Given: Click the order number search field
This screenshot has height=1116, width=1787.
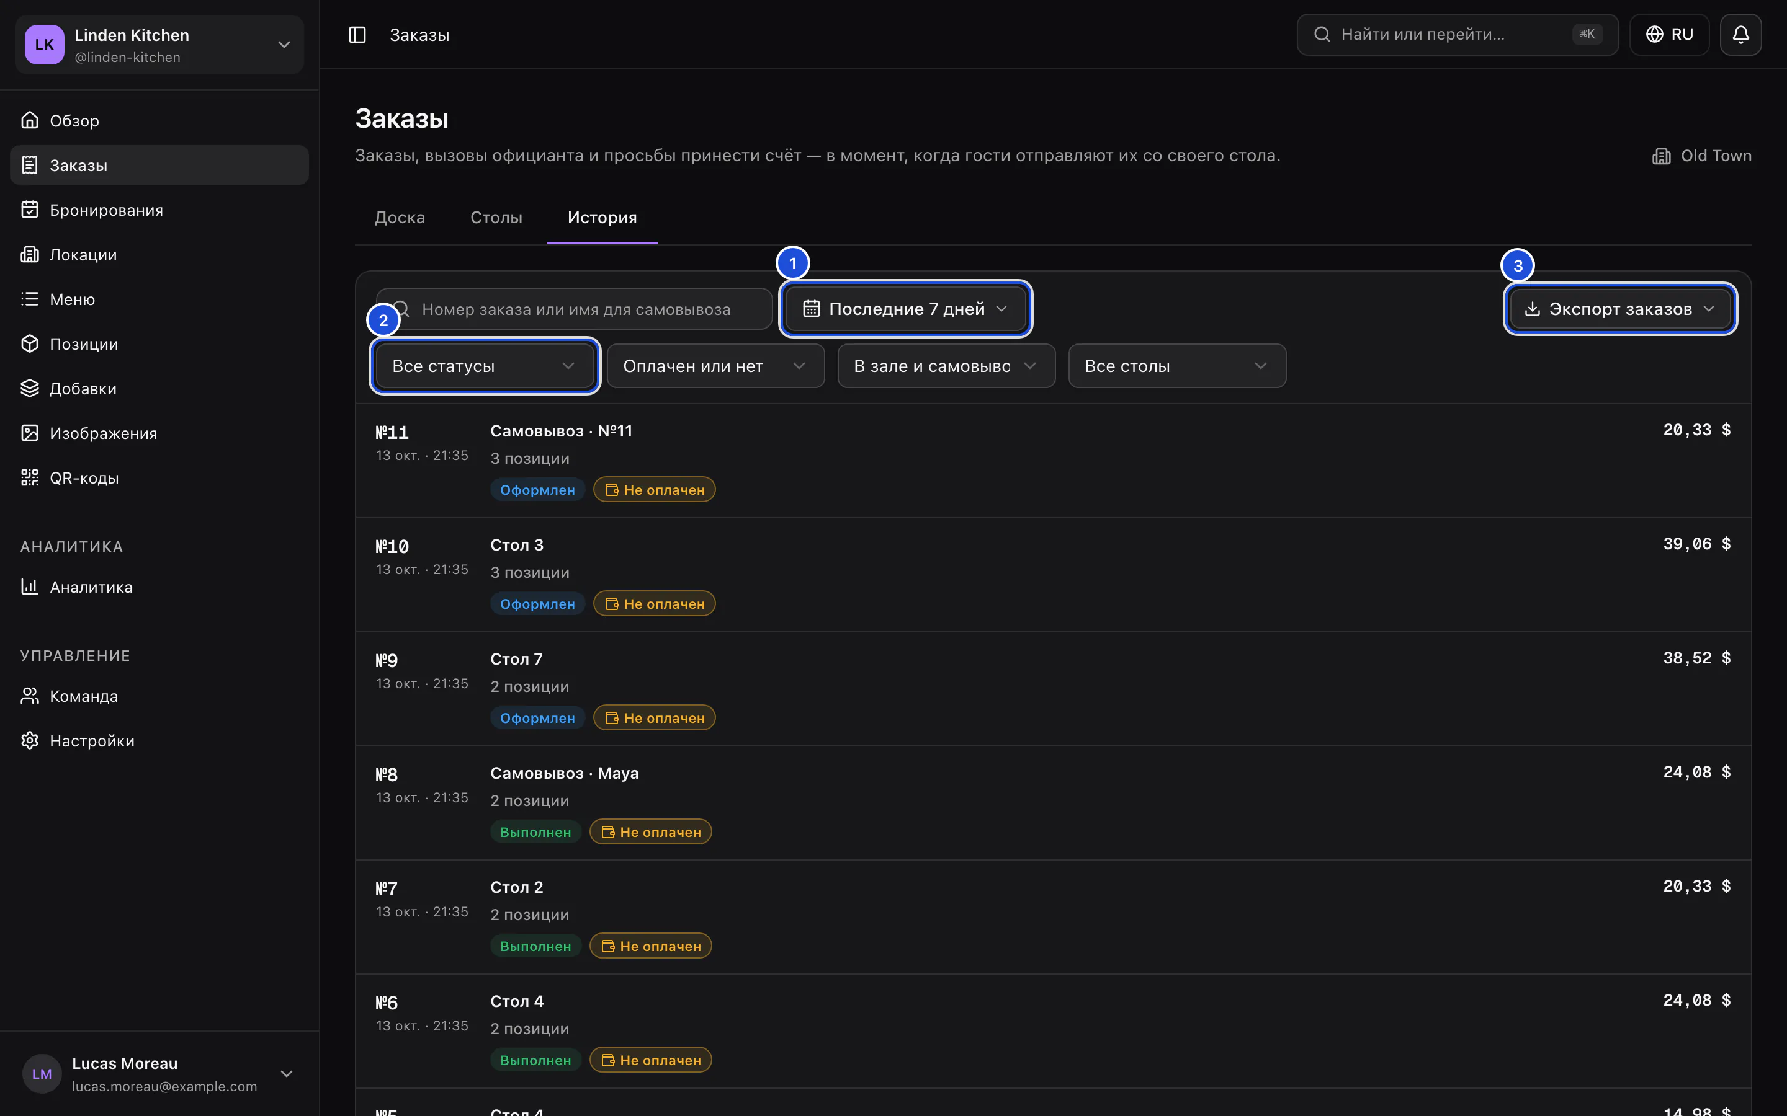Looking at the screenshot, I should click(574, 309).
